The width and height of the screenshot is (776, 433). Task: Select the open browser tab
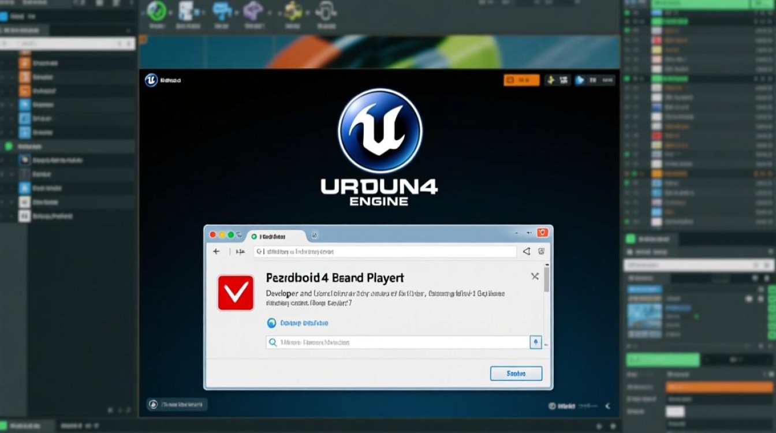(x=275, y=236)
